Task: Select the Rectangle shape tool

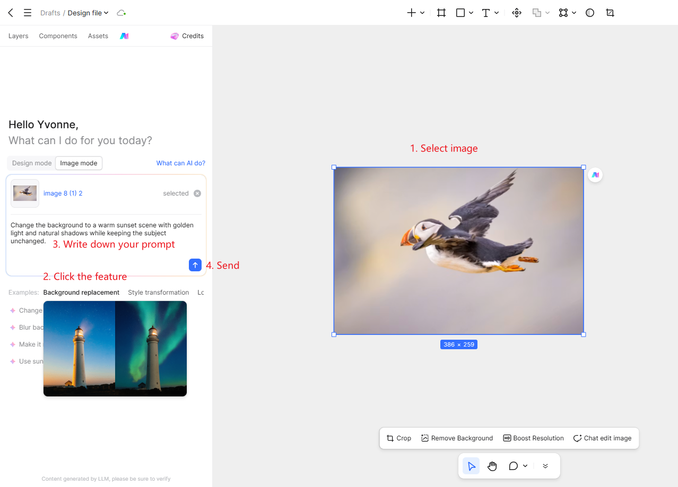Action: click(x=460, y=13)
